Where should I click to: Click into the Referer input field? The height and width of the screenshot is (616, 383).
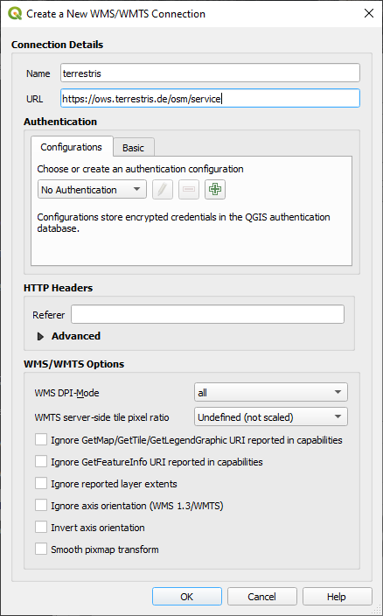pos(207,315)
